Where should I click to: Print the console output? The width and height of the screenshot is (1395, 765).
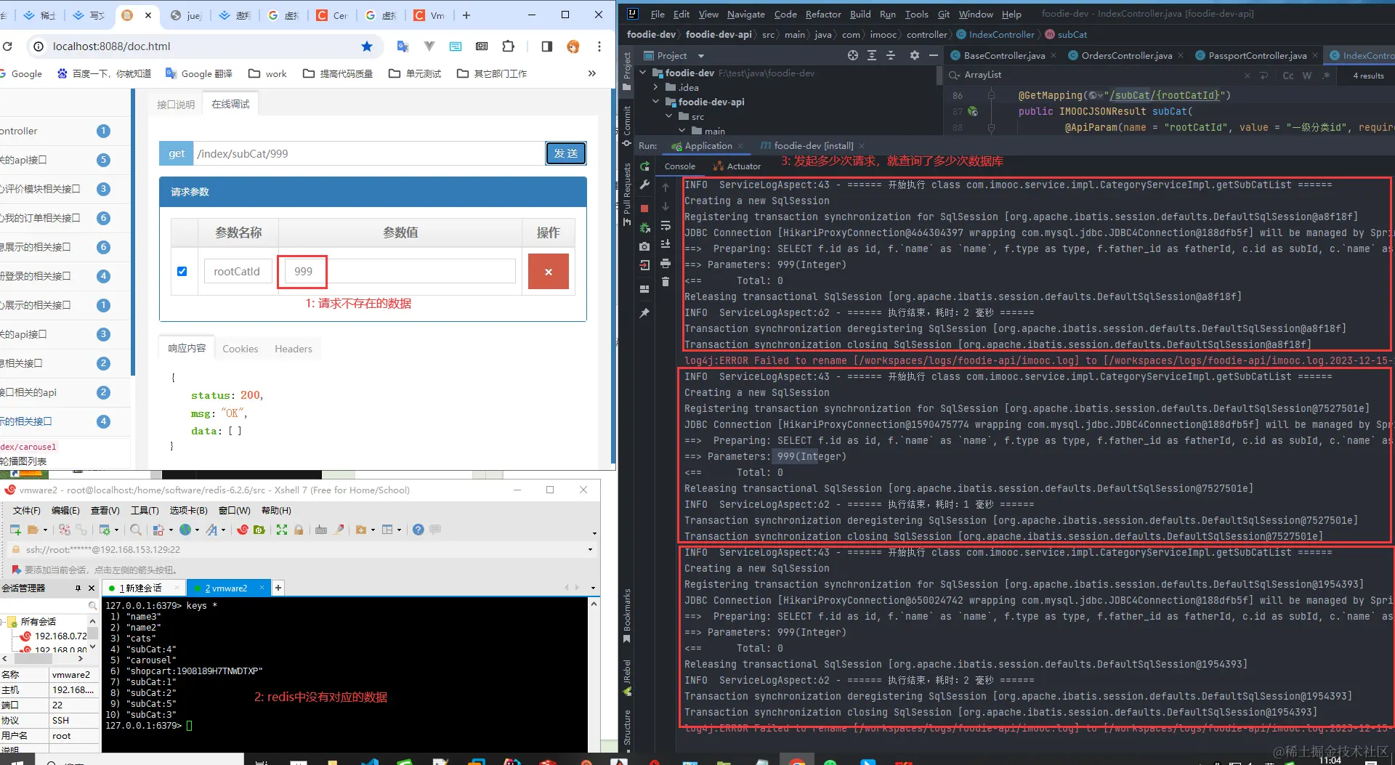(666, 264)
